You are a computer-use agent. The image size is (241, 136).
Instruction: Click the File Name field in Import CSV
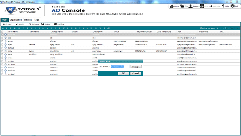click(x=120, y=67)
